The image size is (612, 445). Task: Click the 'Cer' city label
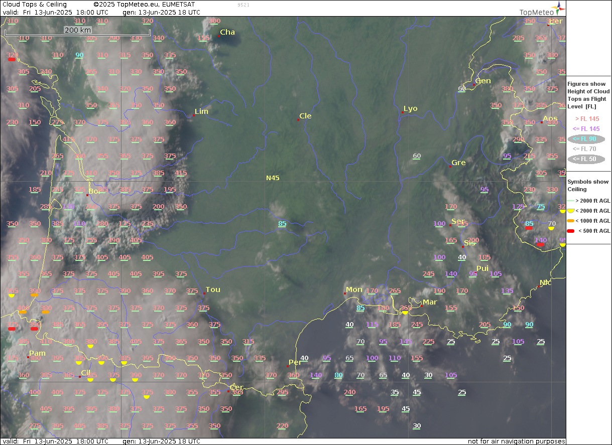point(236,388)
